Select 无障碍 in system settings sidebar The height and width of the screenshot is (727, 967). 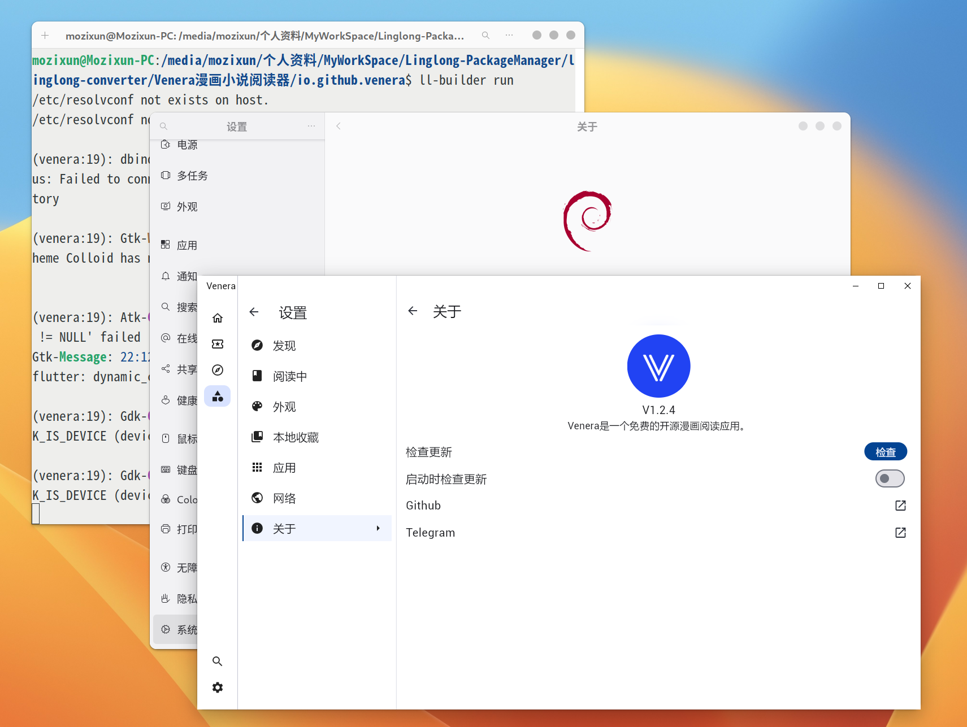pyautogui.click(x=176, y=568)
